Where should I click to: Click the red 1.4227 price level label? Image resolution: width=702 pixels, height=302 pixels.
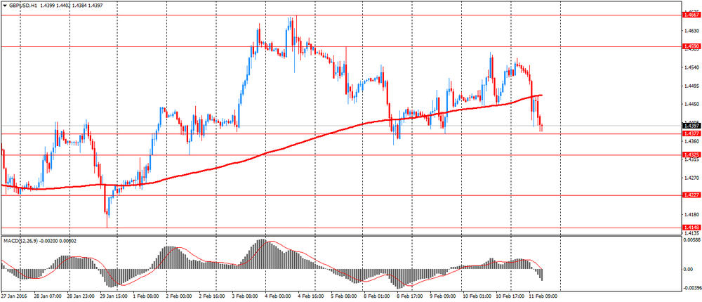[x=691, y=195]
